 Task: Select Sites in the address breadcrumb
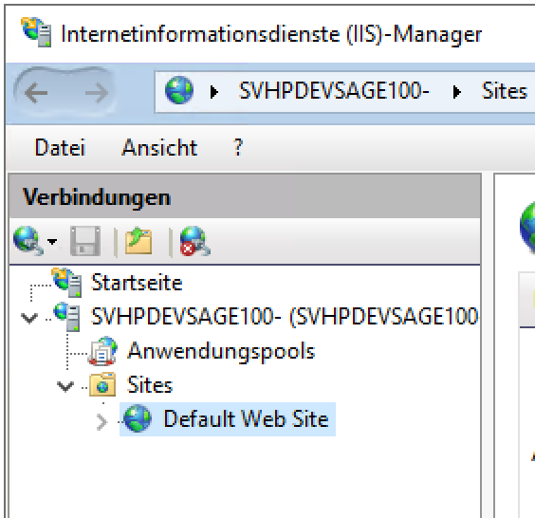pyautogui.click(x=505, y=91)
